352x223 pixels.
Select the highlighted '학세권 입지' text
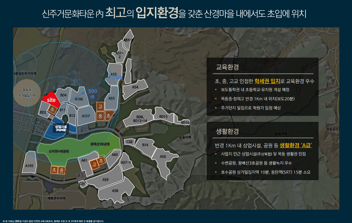click(x=267, y=81)
